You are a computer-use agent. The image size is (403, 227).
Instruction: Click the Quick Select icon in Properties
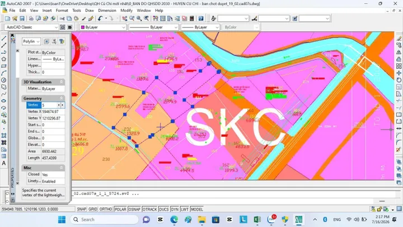(62, 41)
